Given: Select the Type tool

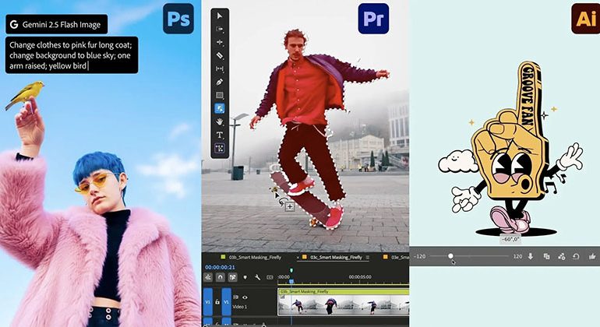Looking at the screenshot, I should coord(220,135).
